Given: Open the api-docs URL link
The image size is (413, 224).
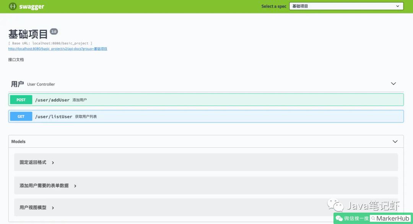Looking at the screenshot, I should [x=58, y=49].
